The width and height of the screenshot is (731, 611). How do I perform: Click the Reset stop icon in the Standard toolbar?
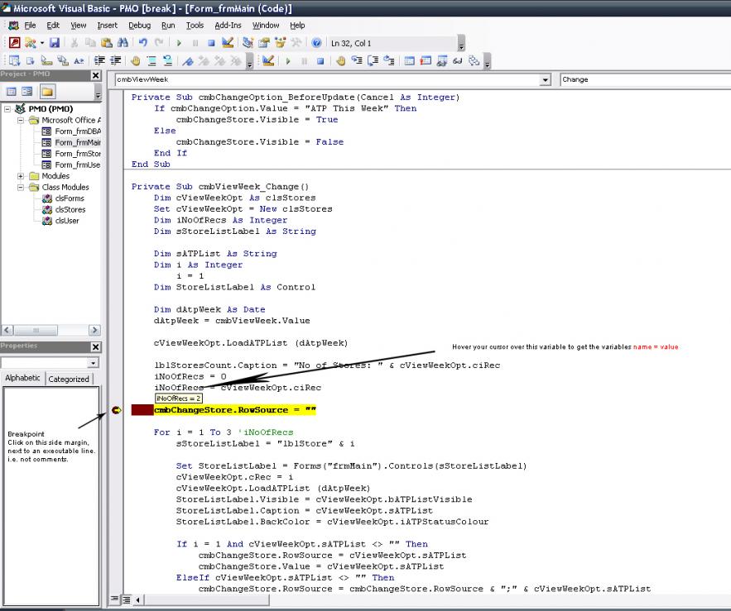point(211,43)
